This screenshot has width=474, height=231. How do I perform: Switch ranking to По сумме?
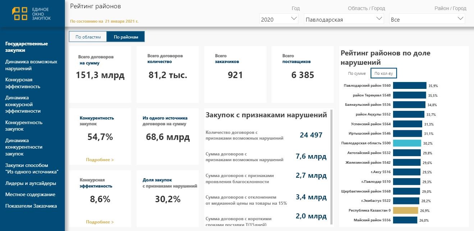click(x=357, y=73)
